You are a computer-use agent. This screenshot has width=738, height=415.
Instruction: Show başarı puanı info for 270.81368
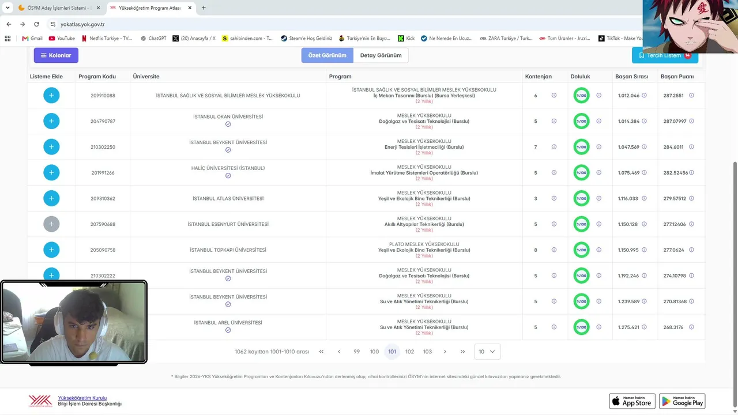[691, 301]
